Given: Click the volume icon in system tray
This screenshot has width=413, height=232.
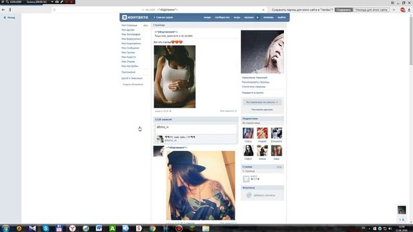Looking at the screenshot, I should point(390,229).
